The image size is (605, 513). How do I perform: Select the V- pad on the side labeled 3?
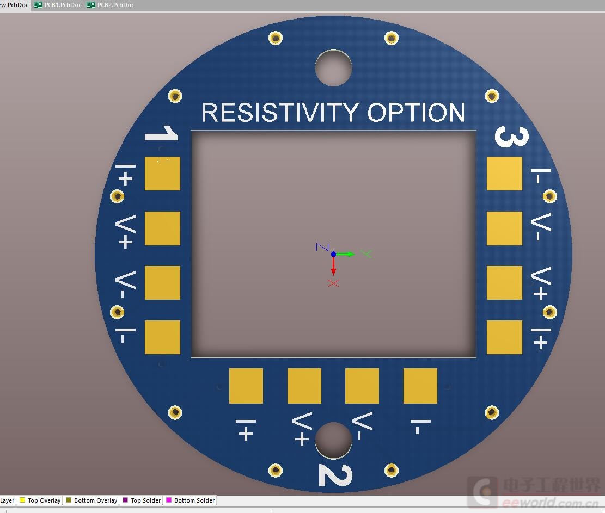tap(504, 228)
